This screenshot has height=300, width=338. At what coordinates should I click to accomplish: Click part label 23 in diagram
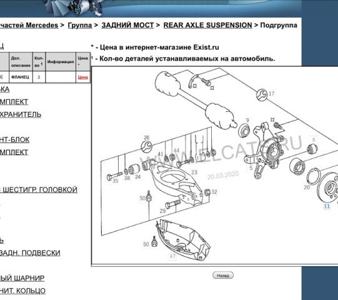coord(194,172)
